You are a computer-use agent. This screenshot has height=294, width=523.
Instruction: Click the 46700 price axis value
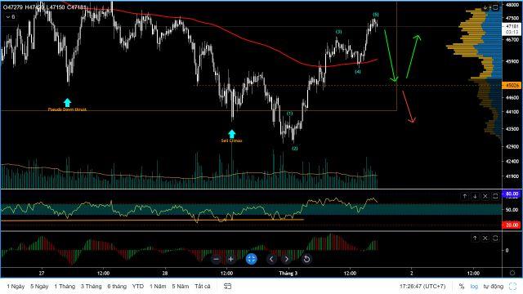coord(512,39)
